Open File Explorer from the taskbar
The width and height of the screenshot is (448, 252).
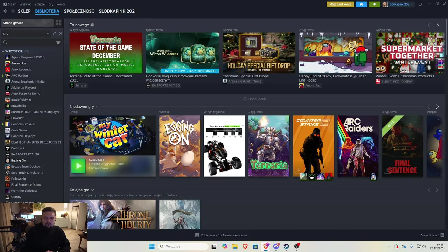[x=235, y=246]
